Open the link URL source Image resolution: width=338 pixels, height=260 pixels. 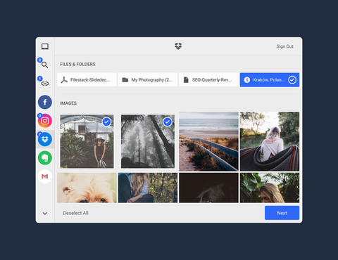tap(45, 84)
